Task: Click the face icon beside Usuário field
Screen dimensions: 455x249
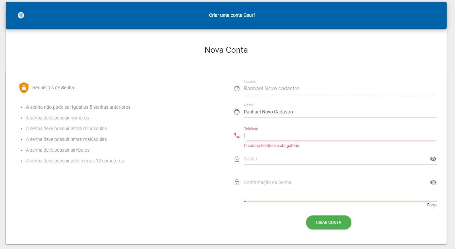Action: point(237,89)
